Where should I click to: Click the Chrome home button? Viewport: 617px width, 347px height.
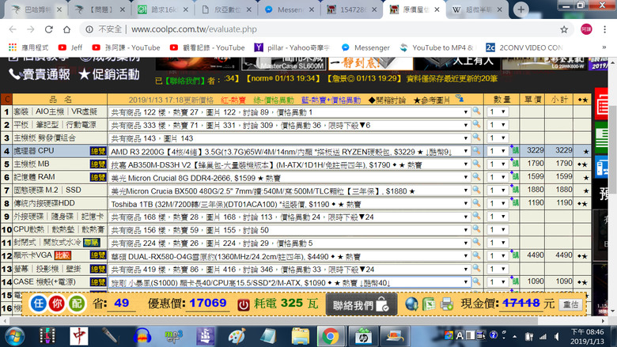coord(67,29)
